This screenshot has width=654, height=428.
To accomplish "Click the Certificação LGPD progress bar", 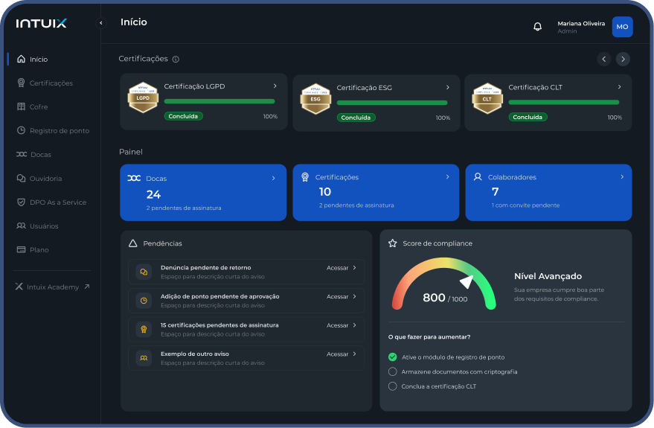I will pos(219,101).
